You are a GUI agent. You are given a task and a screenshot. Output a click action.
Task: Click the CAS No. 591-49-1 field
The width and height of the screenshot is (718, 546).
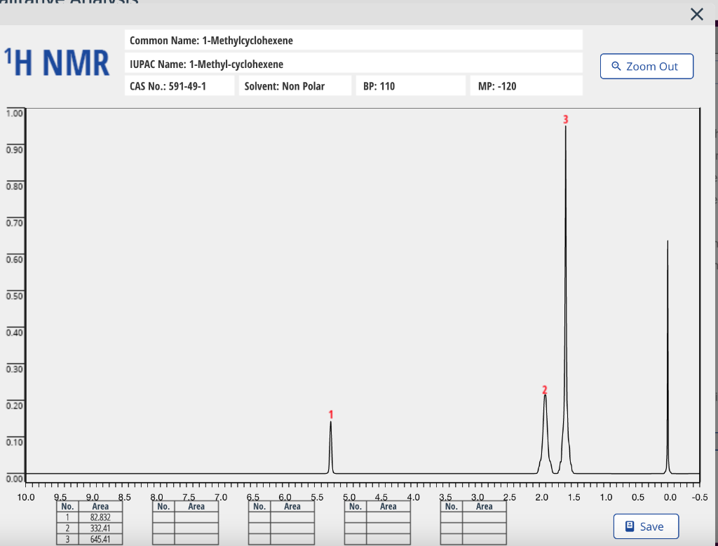[x=179, y=86]
